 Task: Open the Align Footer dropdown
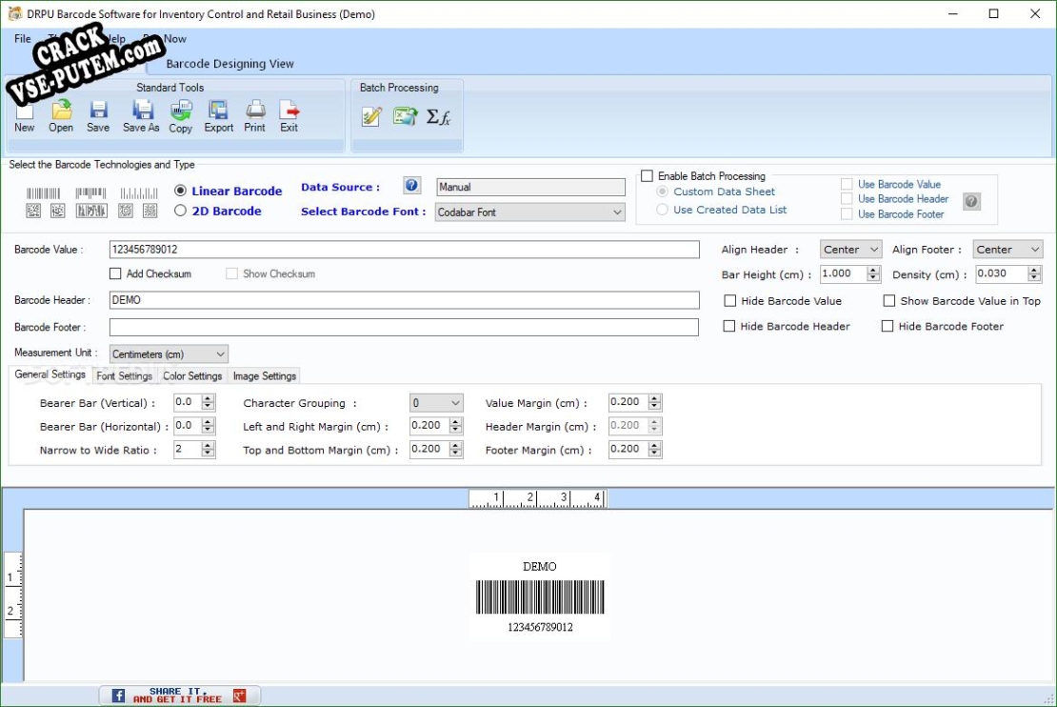coord(1007,250)
